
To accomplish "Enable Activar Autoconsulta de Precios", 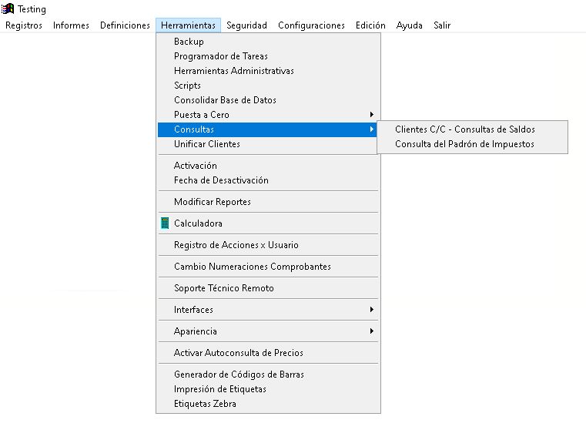I will (238, 353).
